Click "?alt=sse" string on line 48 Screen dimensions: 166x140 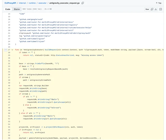click(55, 108)
